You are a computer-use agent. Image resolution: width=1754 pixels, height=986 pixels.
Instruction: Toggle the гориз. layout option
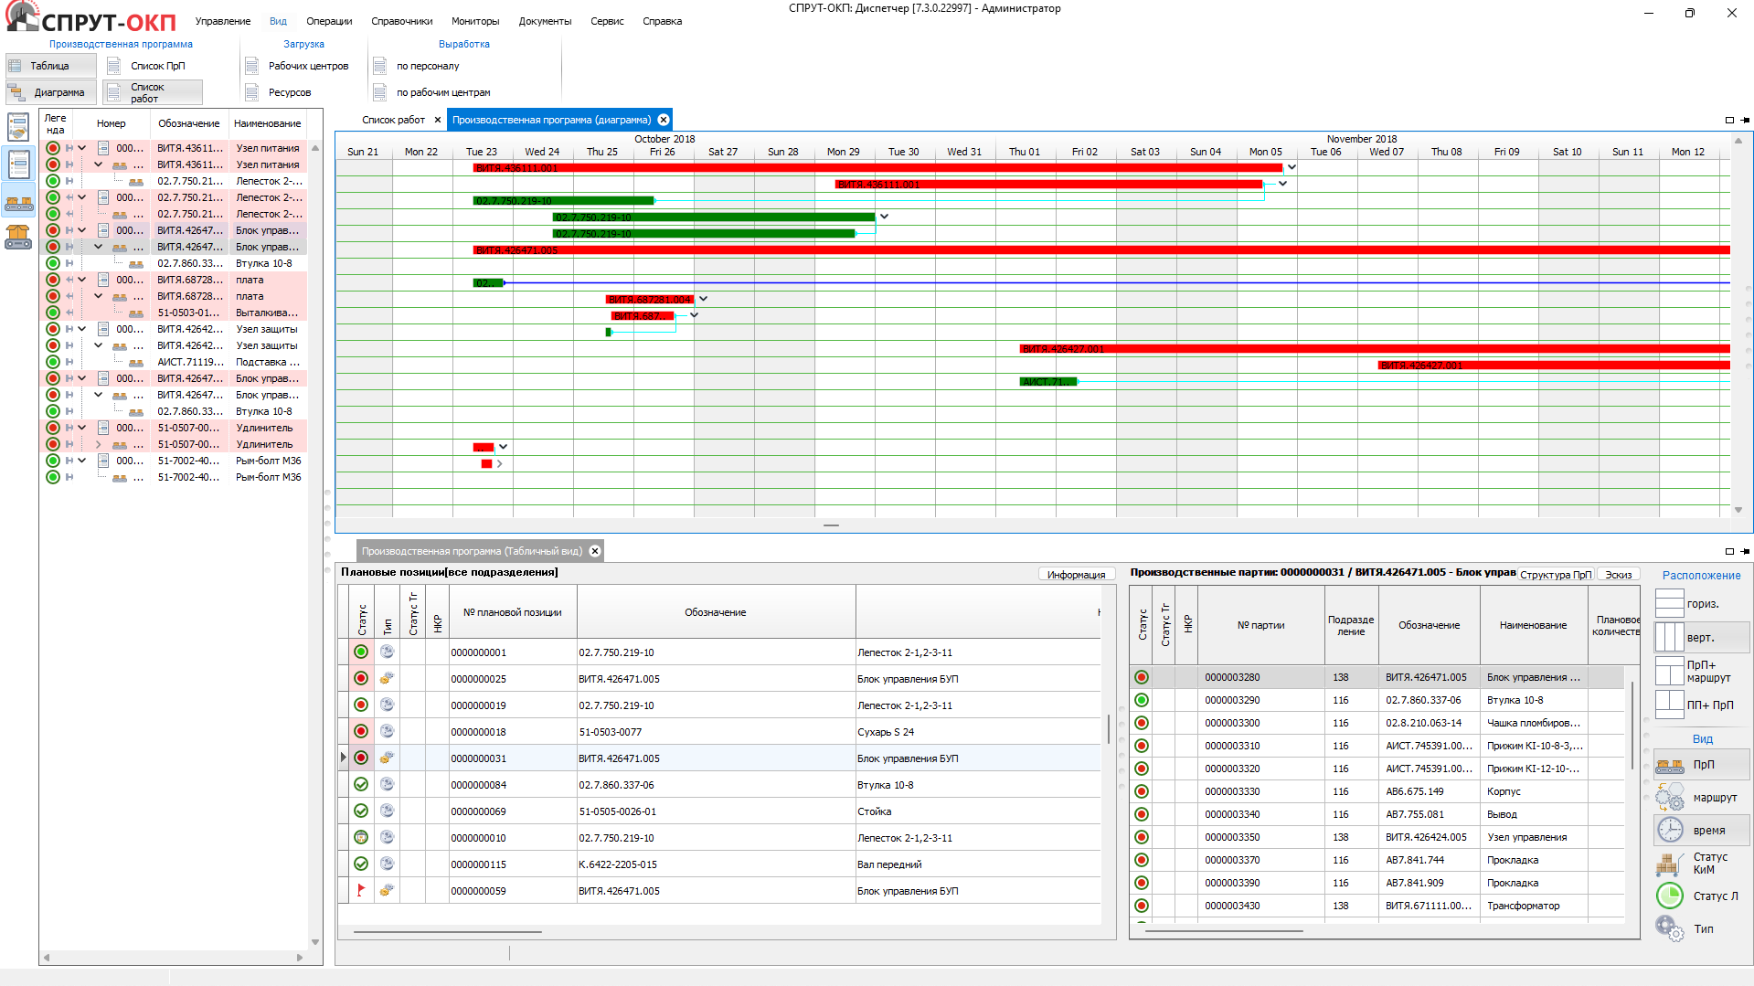point(1670,604)
